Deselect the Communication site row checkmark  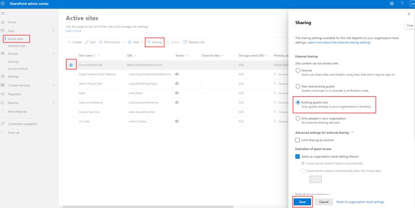coord(71,65)
